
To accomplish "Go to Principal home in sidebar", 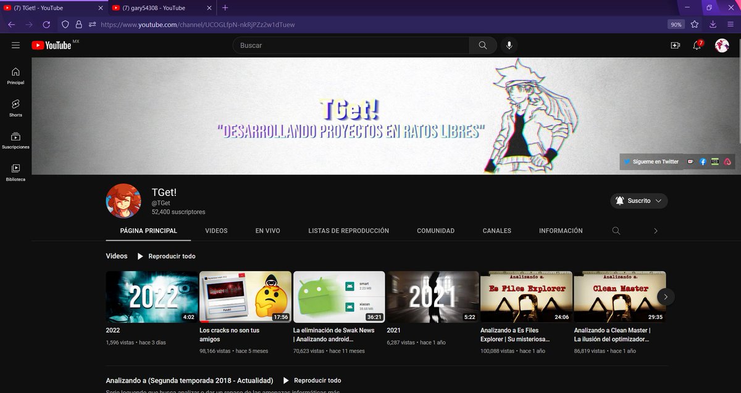I will tap(15, 76).
